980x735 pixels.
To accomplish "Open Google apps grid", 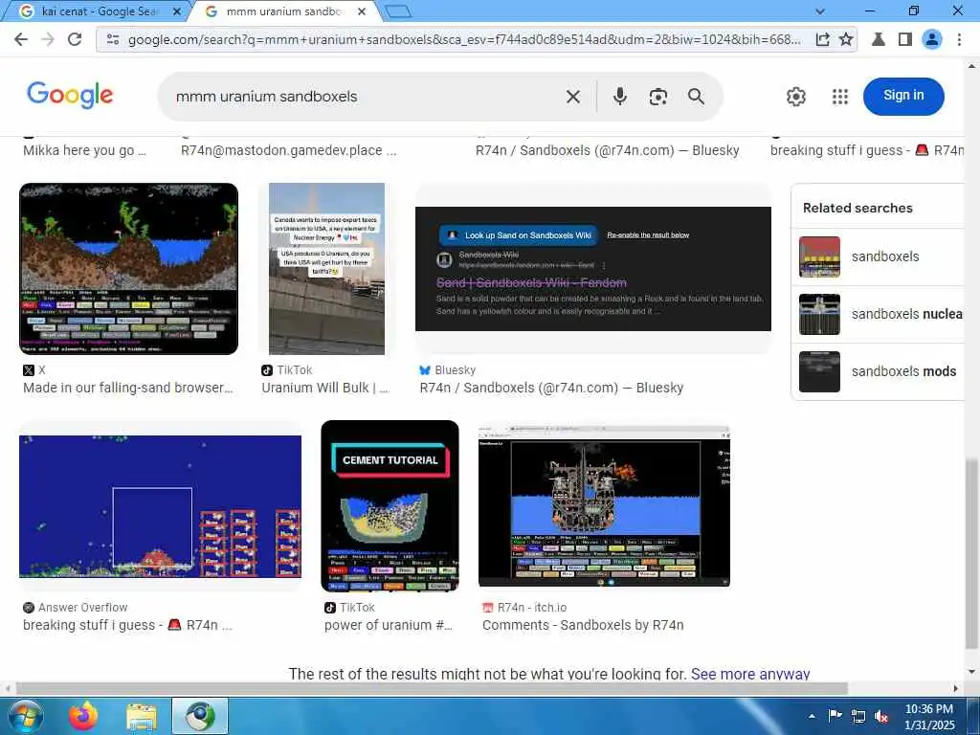I will [840, 97].
